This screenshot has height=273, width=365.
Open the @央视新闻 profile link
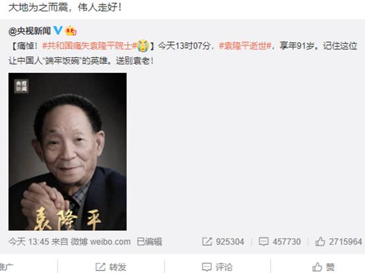(x=30, y=31)
